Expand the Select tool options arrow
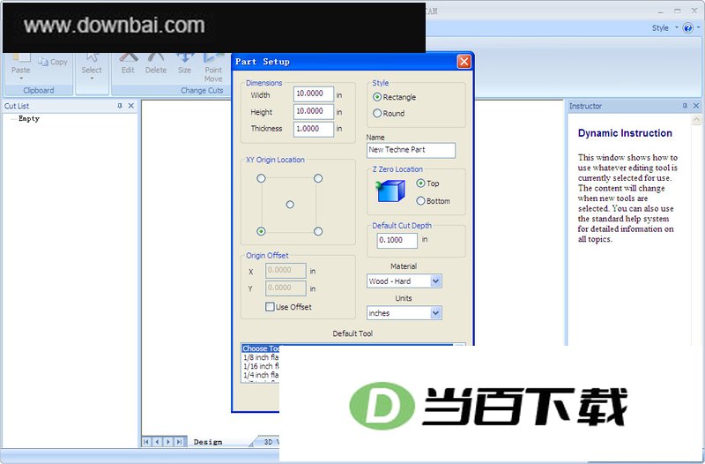Screen dimensions: 705x464 (92, 79)
